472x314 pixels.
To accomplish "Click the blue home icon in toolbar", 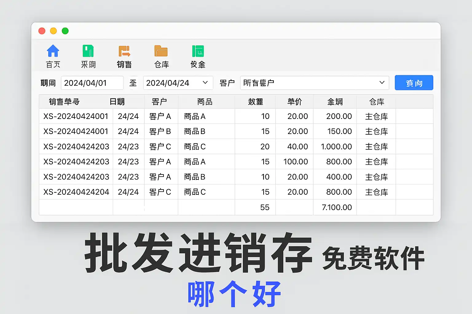I will coord(53,51).
